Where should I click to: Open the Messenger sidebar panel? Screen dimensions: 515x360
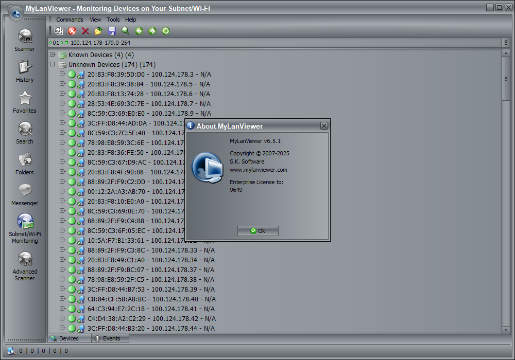coord(25,194)
